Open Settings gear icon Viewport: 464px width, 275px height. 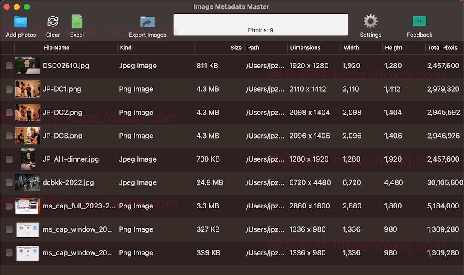pyautogui.click(x=370, y=22)
